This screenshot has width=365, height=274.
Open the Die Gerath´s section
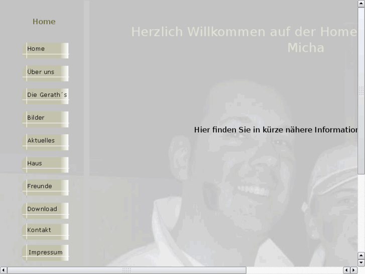pos(45,97)
